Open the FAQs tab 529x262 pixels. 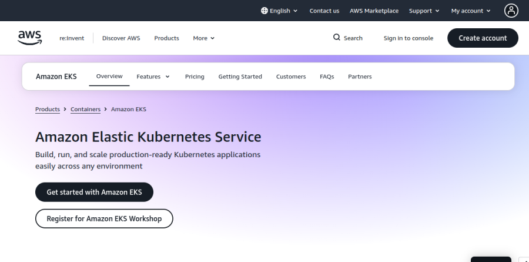pyautogui.click(x=327, y=77)
